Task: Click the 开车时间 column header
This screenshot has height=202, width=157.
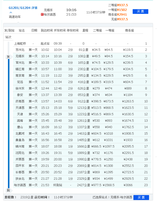Action: [60, 30]
